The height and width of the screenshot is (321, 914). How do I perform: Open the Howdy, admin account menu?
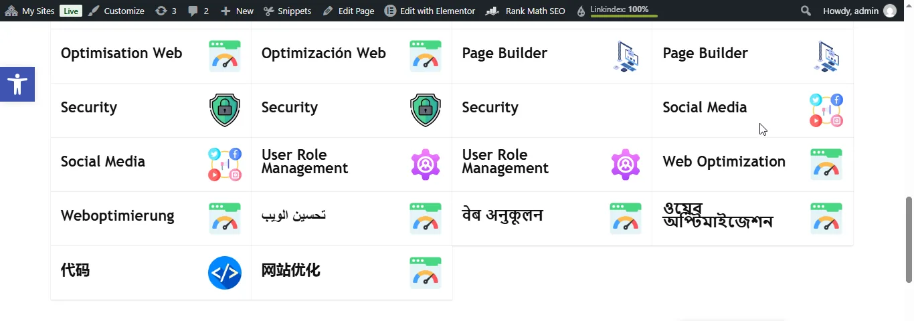[859, 11]
